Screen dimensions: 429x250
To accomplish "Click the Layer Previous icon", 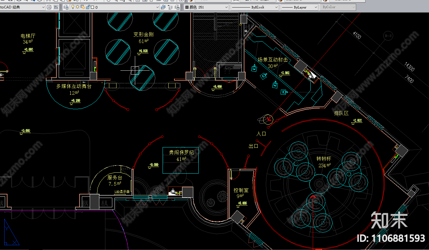I will 170,7.
